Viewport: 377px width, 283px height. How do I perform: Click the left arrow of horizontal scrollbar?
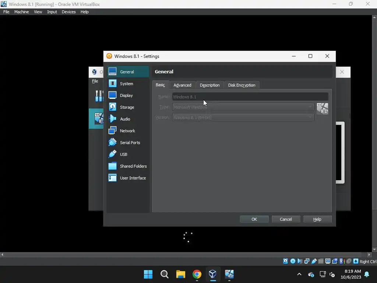(x=2, y=255)
